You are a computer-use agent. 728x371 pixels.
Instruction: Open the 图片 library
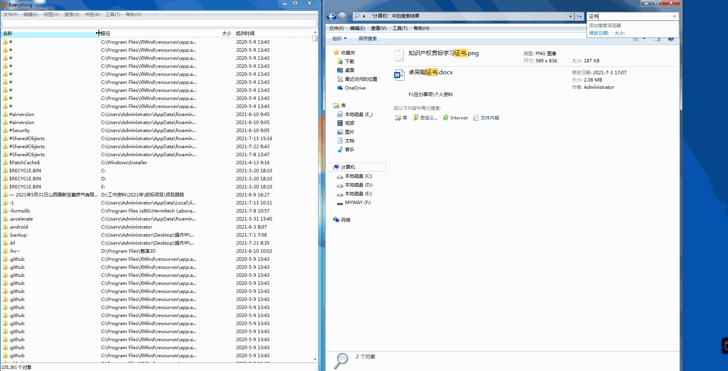pyautogui.click(x=345, y=132)
